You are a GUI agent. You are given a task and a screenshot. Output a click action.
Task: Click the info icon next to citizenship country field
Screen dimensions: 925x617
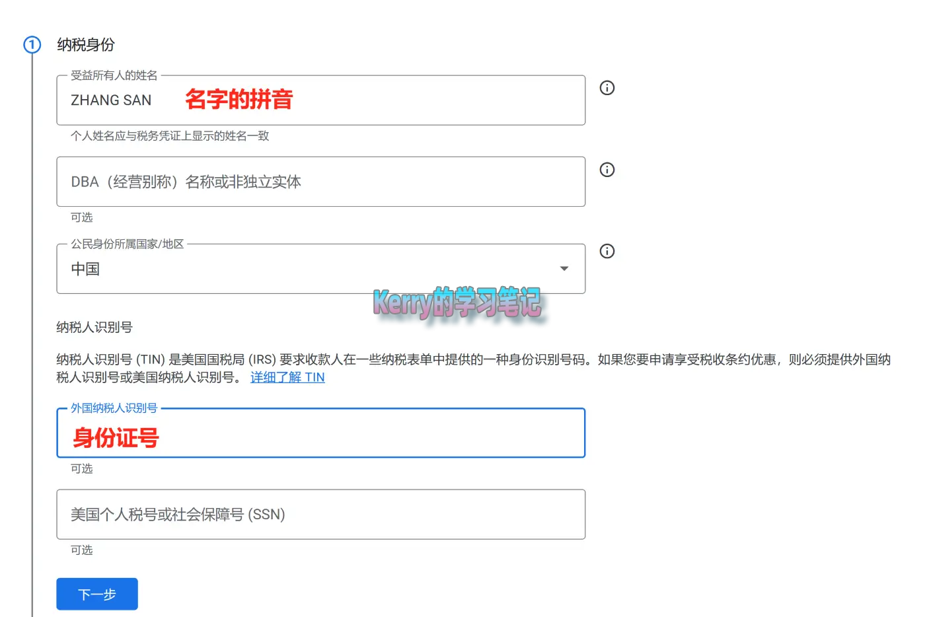click(607, 251)
